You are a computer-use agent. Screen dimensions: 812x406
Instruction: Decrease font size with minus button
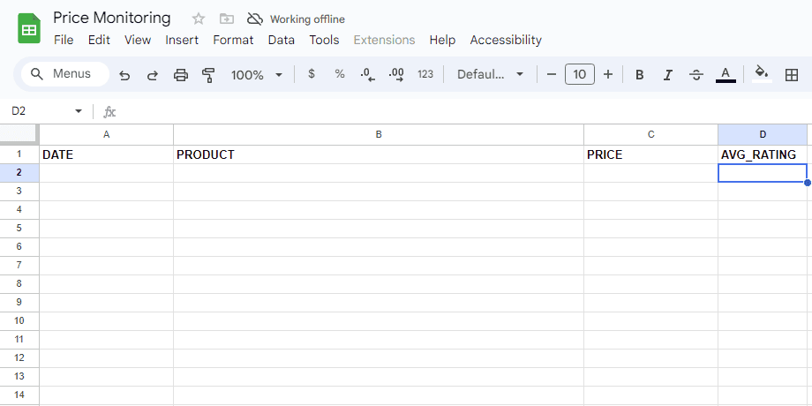click(552, 74)
